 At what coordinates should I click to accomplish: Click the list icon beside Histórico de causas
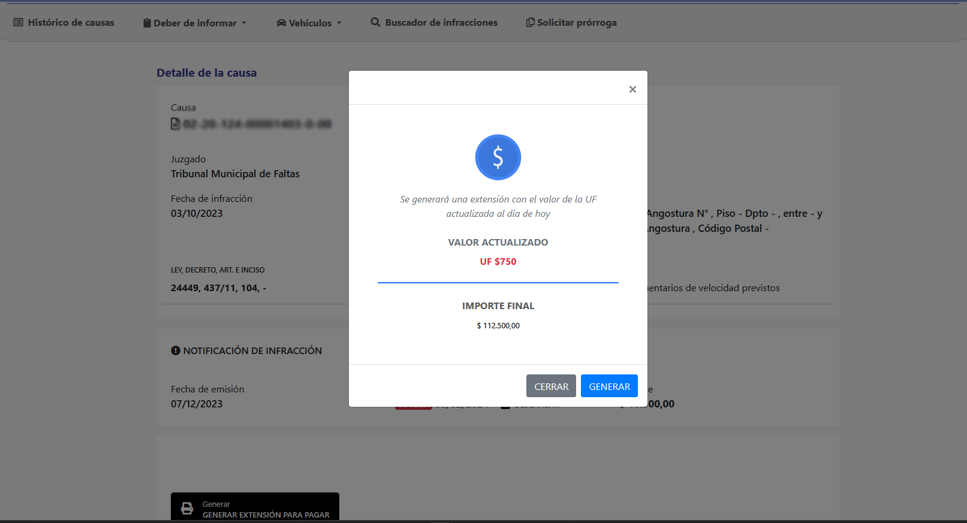tap(18, 23)
